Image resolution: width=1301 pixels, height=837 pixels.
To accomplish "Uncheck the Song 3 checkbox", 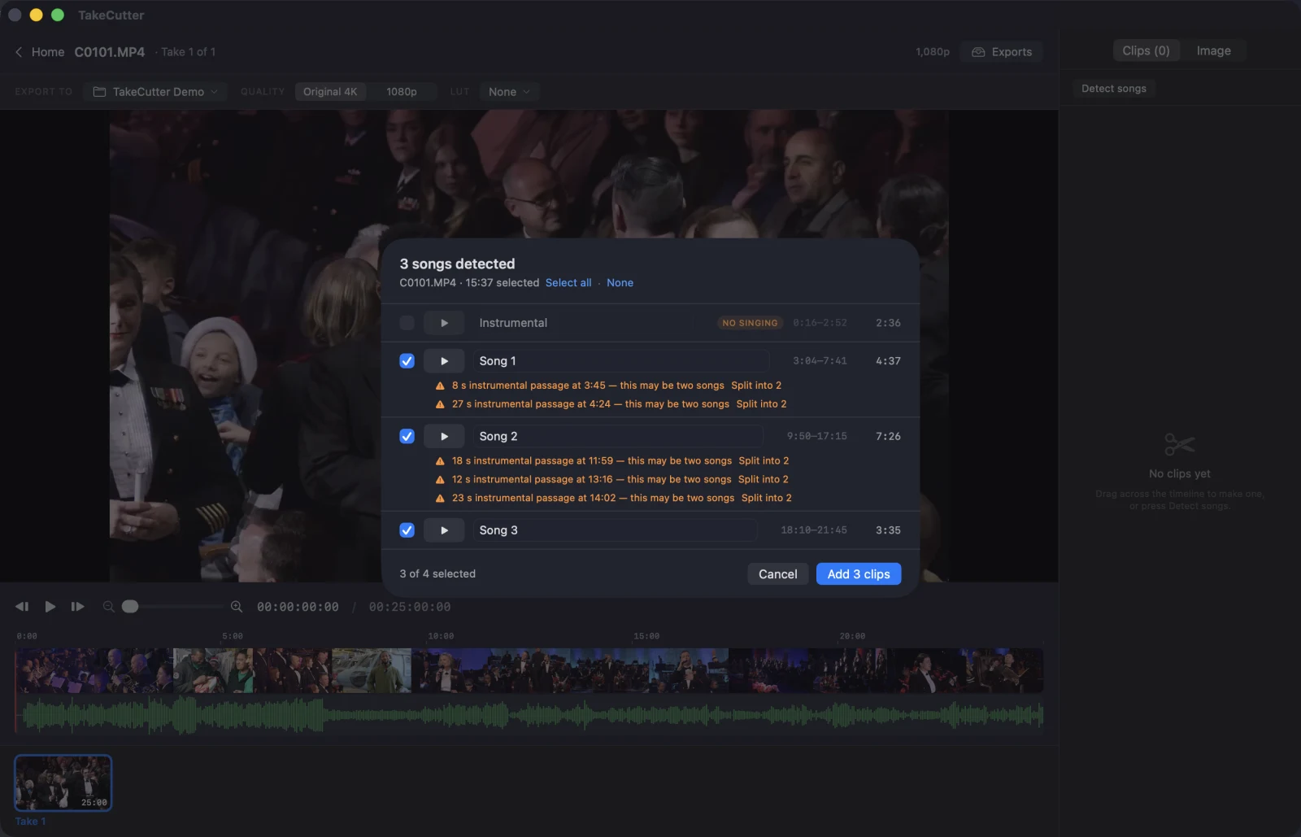I will pyautogui.click(x=407, y=530).
